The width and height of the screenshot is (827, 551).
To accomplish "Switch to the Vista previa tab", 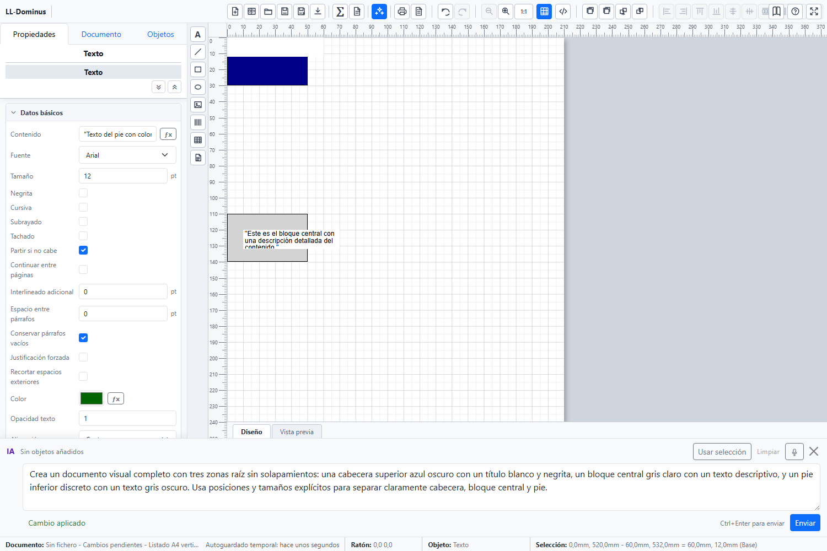I will click(297, 431).
